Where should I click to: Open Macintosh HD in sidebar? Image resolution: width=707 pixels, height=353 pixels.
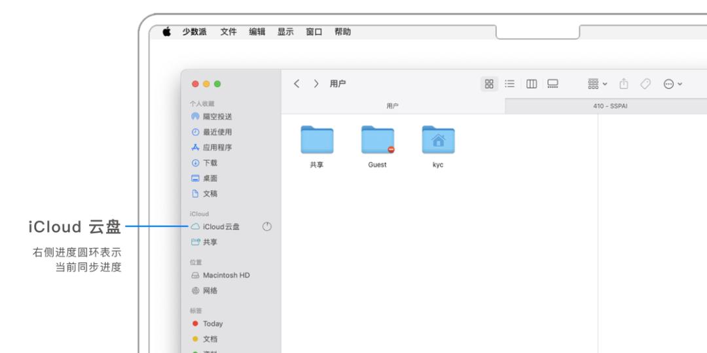coord(220,275)
